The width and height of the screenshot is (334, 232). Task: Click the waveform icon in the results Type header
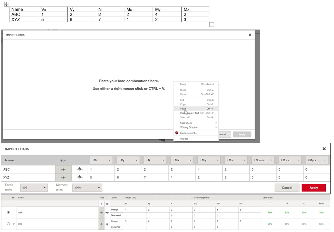pyautogui.click(x=107, y=204)
